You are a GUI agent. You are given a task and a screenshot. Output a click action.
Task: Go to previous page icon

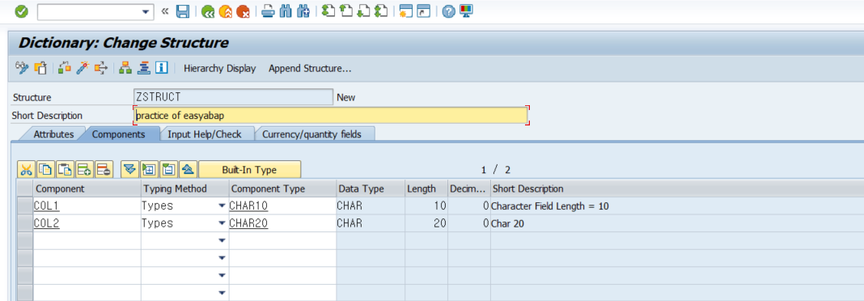pos(346,11)
